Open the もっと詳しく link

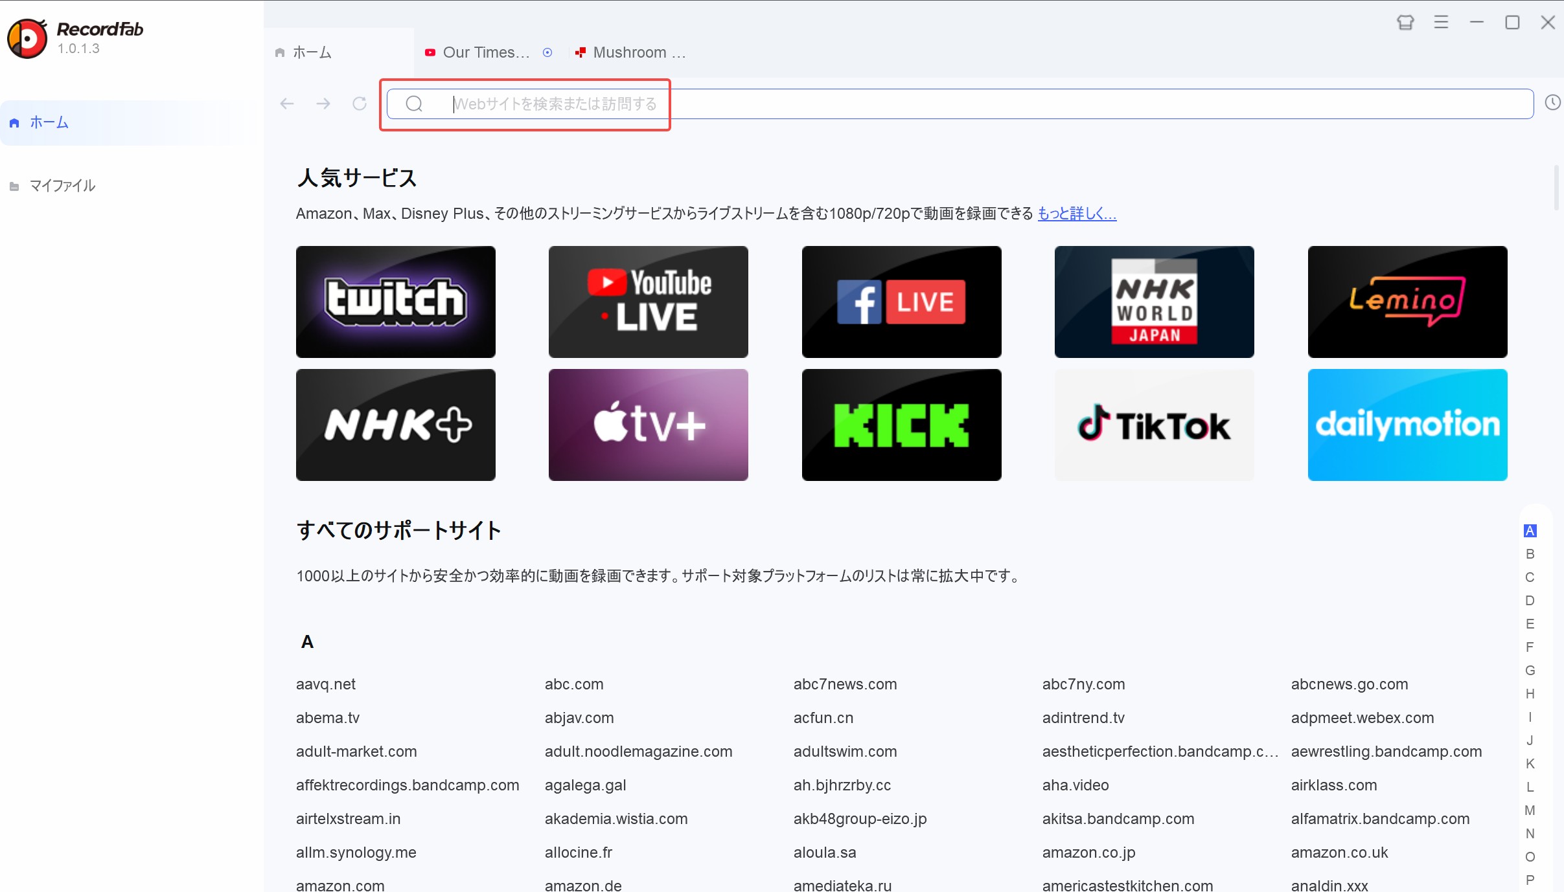point(1077,214)
